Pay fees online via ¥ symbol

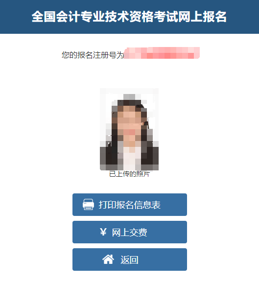point(103,232)
